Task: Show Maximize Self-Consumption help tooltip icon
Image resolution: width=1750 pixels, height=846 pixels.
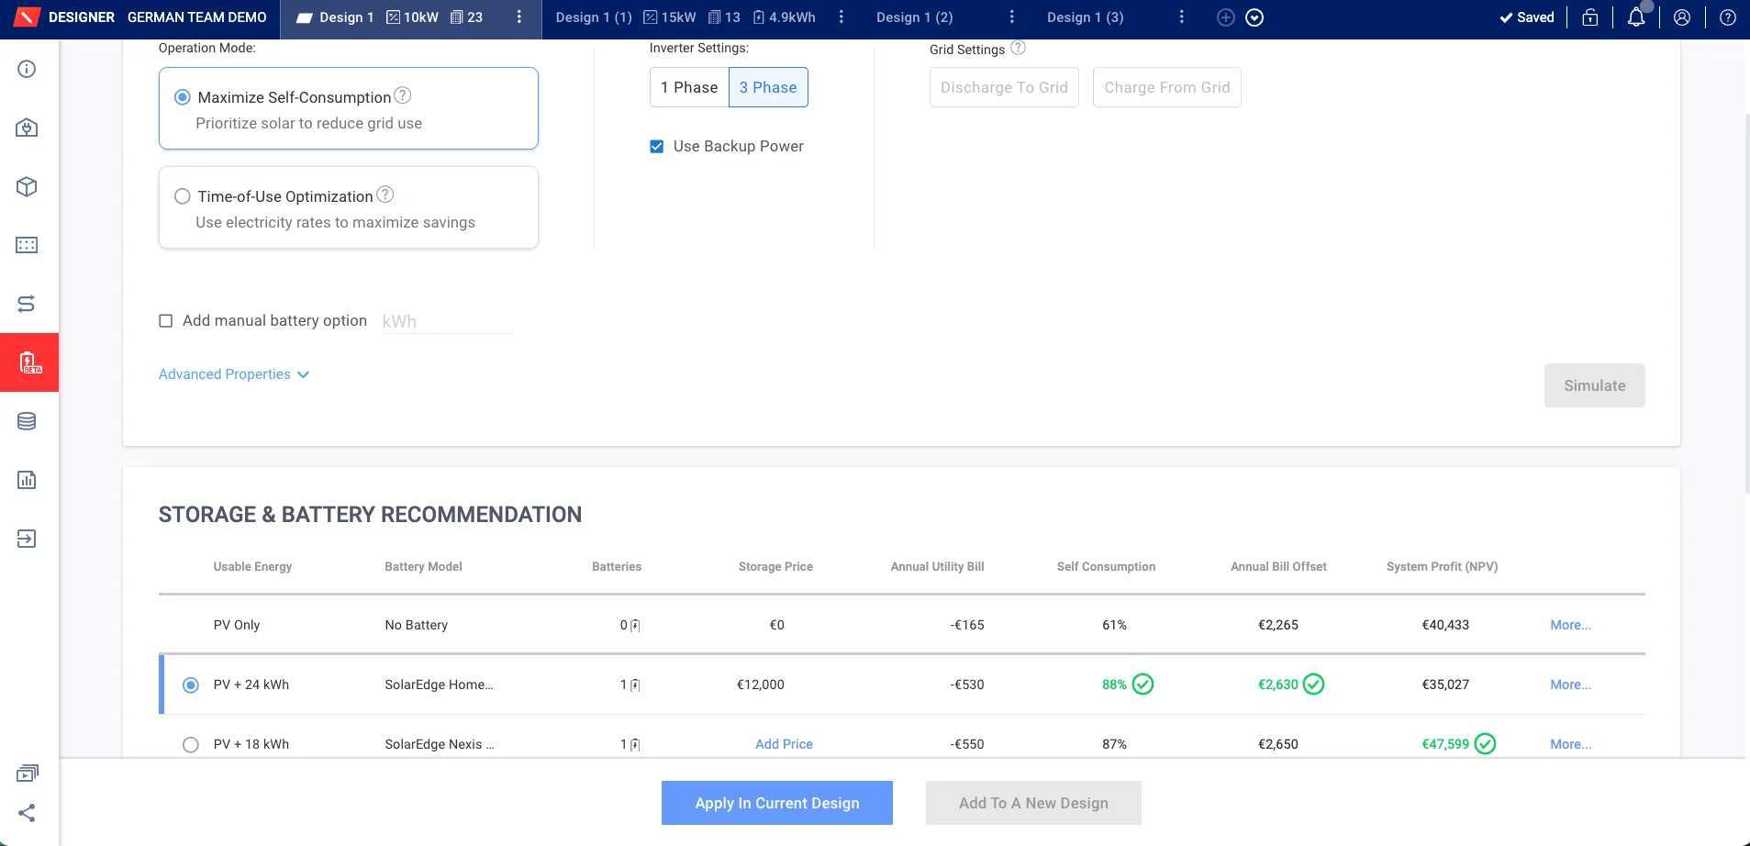Action: [x=402, y=95]
